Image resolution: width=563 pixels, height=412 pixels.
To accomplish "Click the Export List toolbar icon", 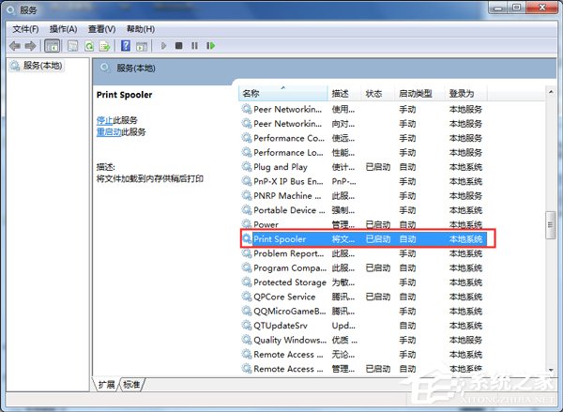I will [x=105, y=45].
